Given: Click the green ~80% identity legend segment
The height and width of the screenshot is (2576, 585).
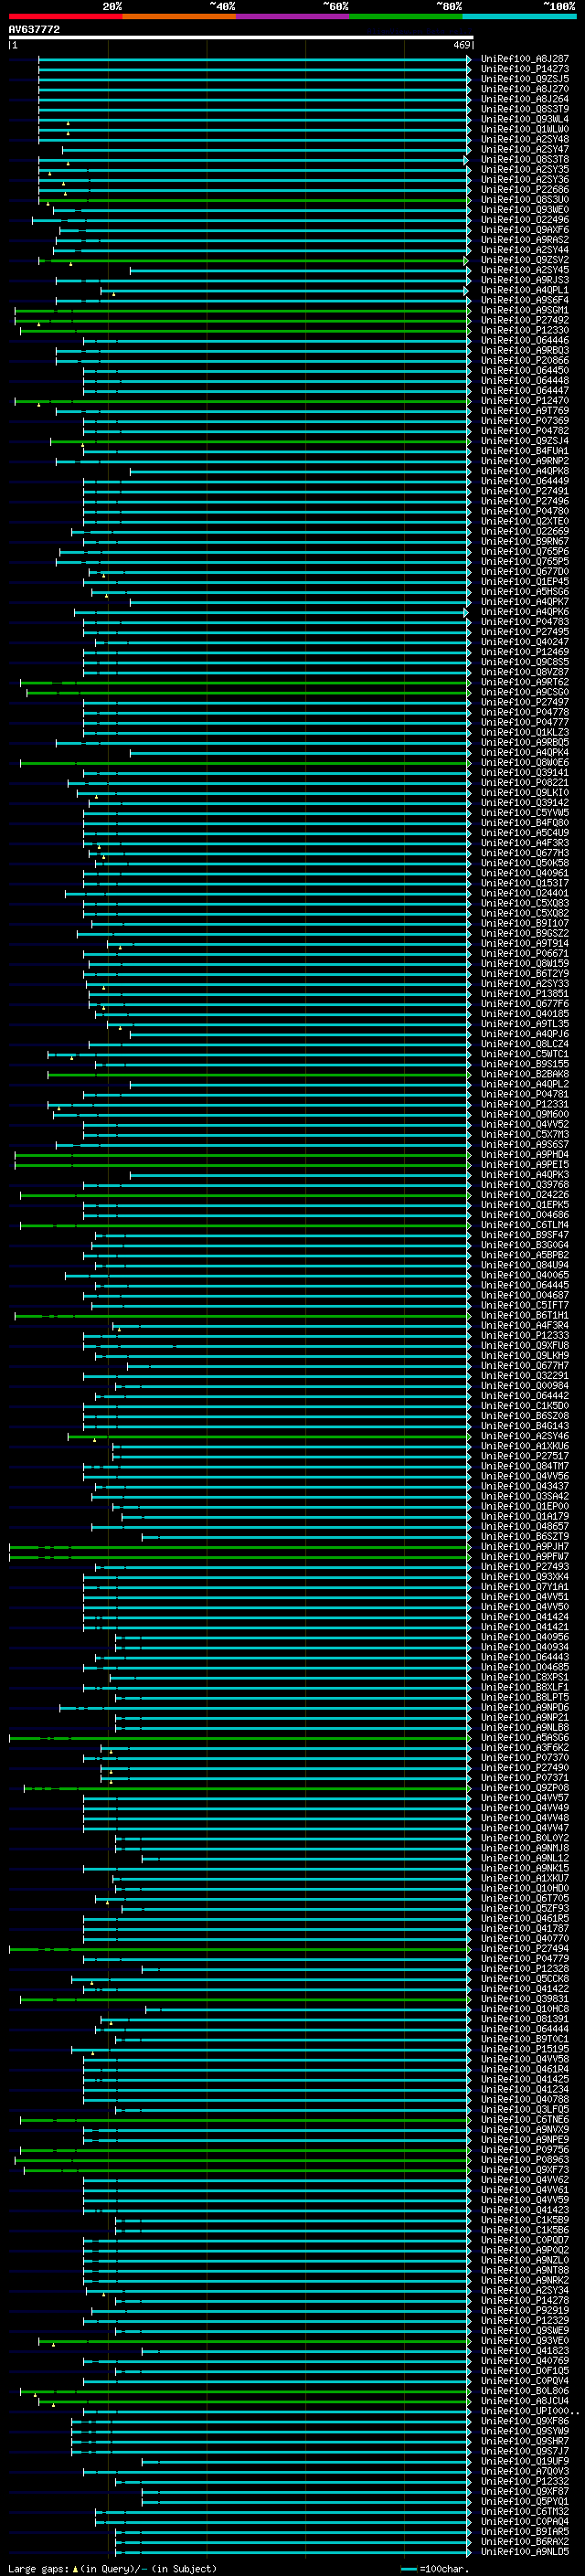Looking at the screenshot, I should point(406,16).
